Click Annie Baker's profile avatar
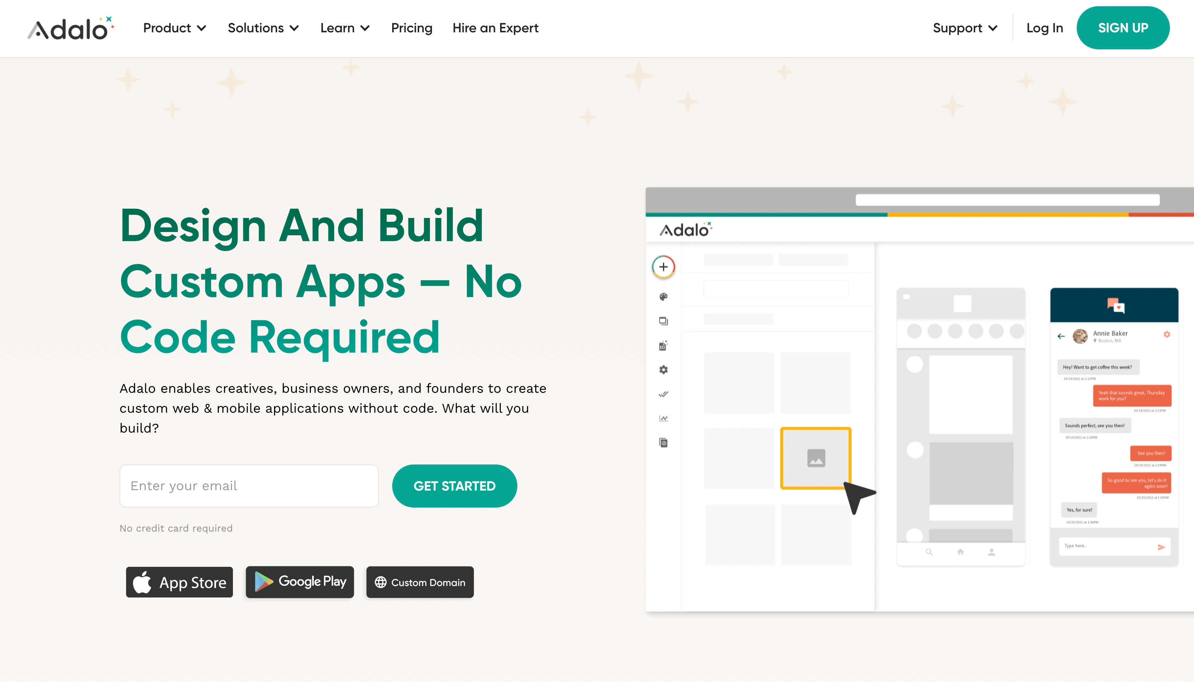The width and height of the screenshot is (1194, 682). (x=1080, y=336)
